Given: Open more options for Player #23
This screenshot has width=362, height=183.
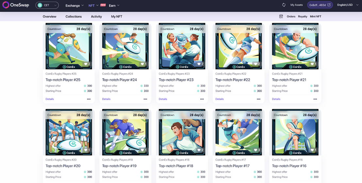Looking at the screenshot, I should coord(202,99).
